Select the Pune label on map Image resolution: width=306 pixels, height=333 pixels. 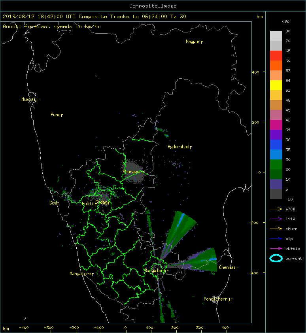(55, 115)
